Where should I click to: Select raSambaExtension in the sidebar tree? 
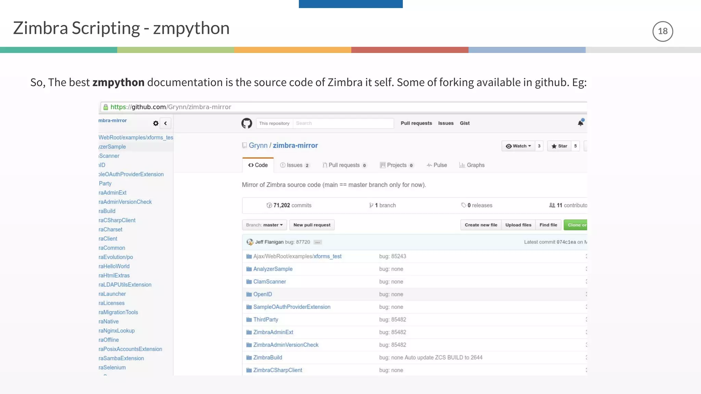121,358
